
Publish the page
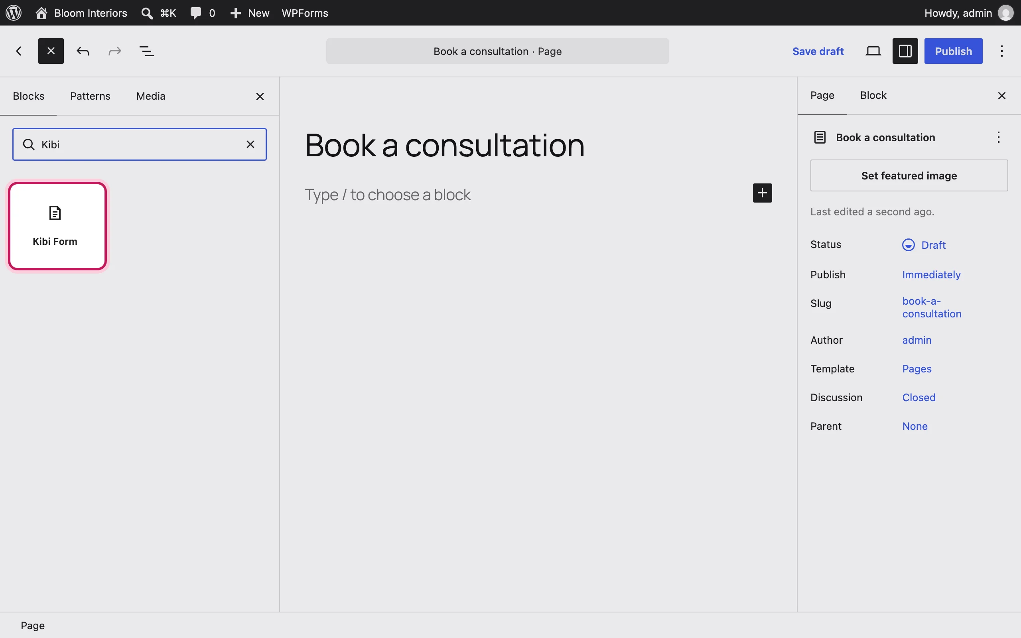[x=953, y=51]
